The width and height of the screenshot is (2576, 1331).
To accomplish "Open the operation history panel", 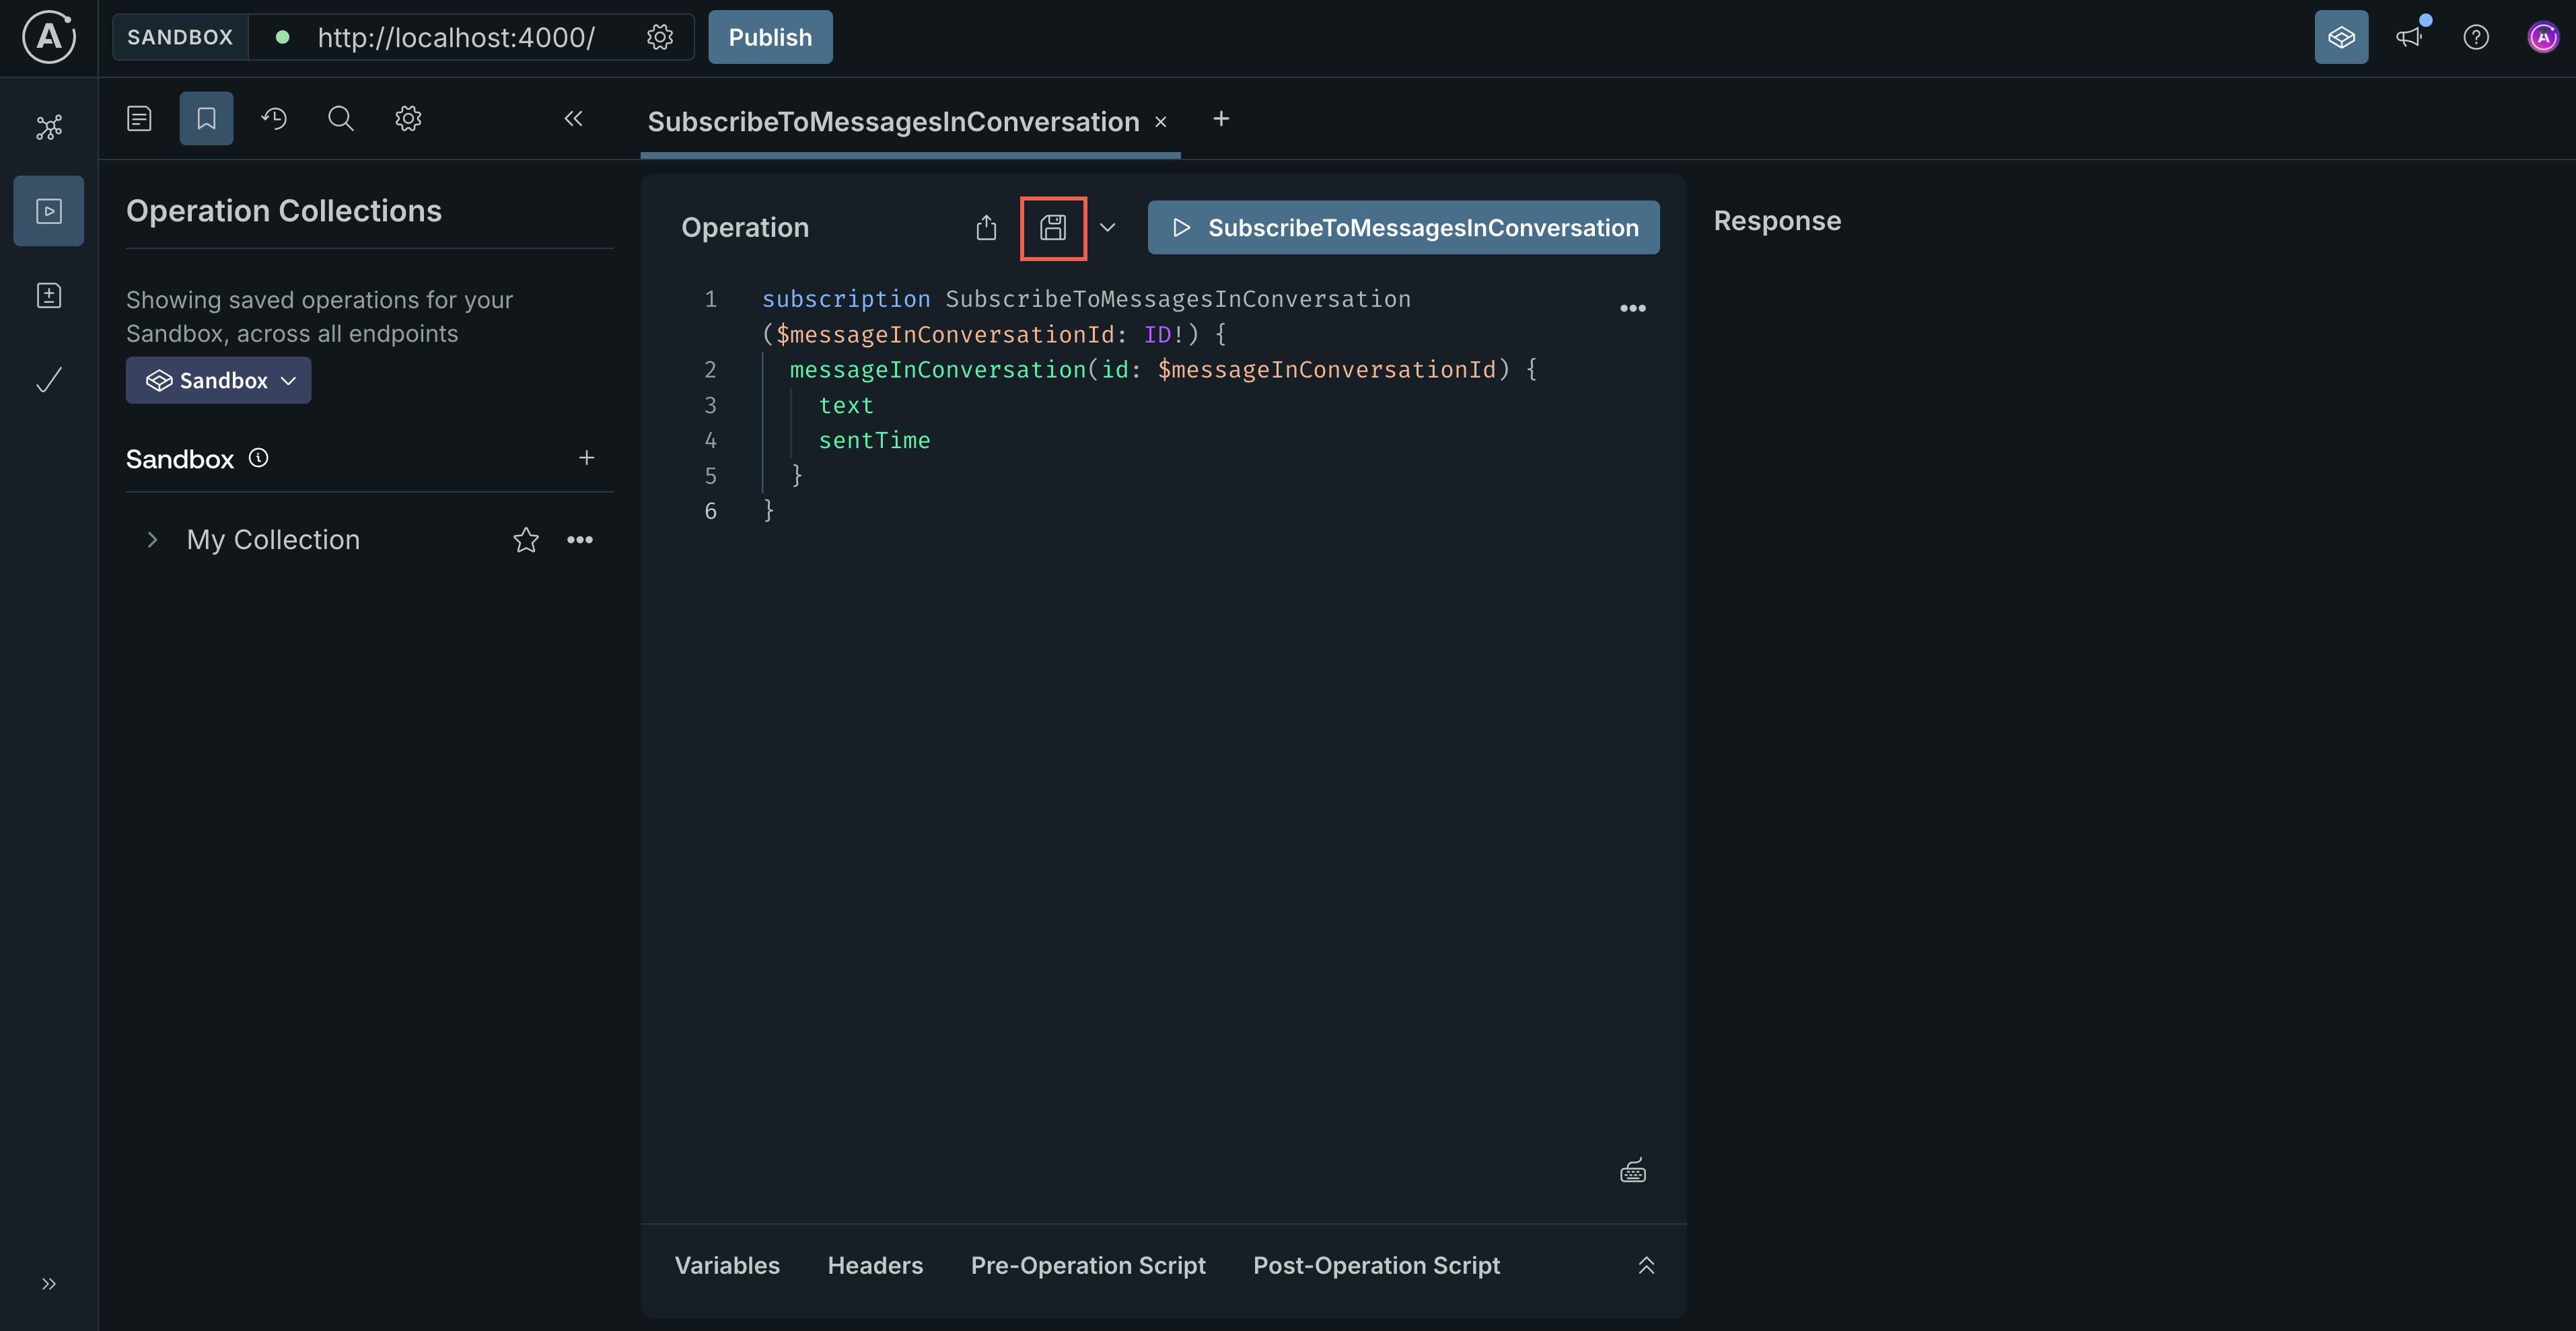I will 274,118.
